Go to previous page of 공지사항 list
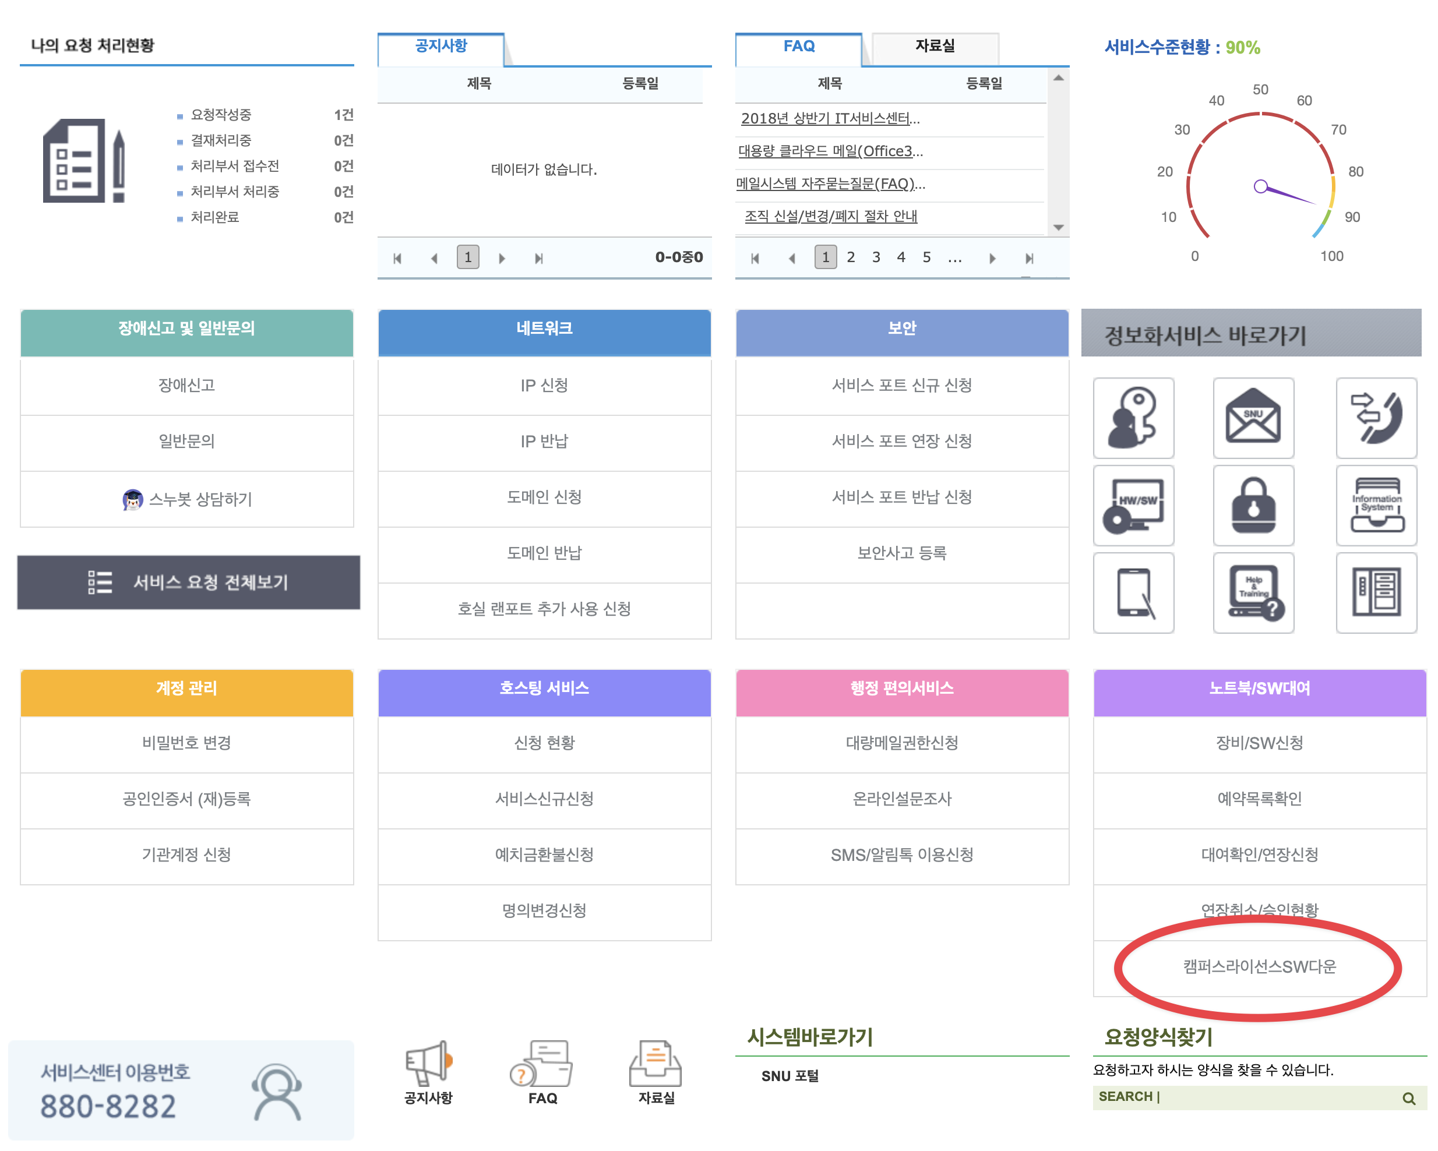This screenshot has width=1438, height=1151. click(434, 258)
